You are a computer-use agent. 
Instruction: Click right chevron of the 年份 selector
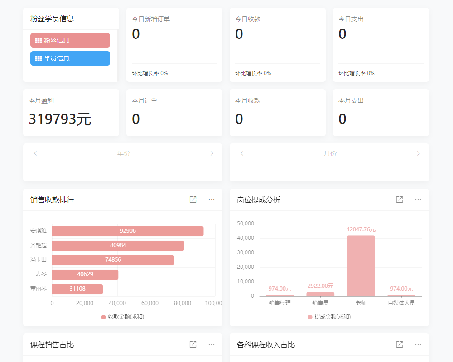coord(212,153)
